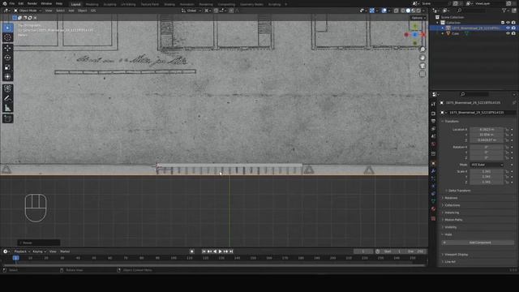Viewport: 519px width, 292px height.
Task: Toggle lock for Scale X
Action: (507, 171)
